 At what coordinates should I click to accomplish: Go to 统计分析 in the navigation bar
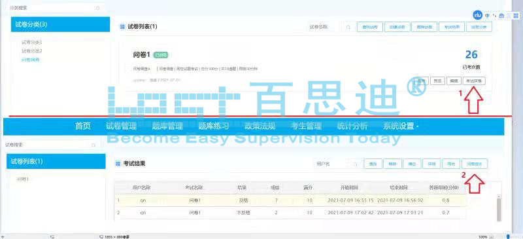tap(352, 126)
